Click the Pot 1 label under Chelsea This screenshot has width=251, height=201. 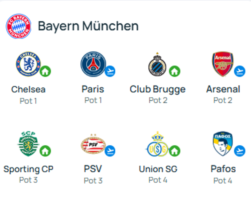tap(28, 101)
